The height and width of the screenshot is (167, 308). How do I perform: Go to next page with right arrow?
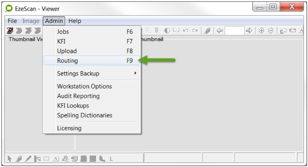[249, 30]
